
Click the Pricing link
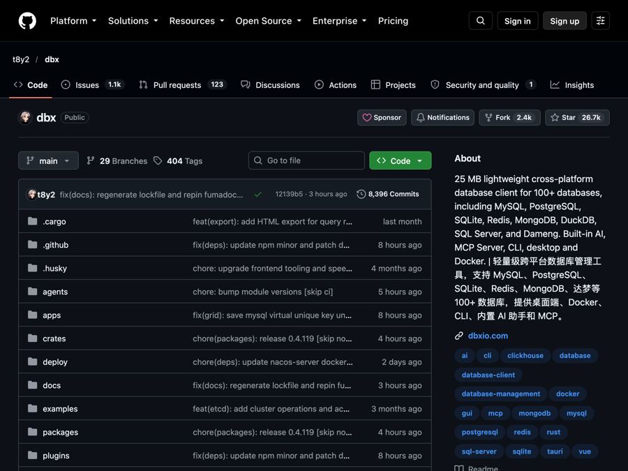(393, 21)
